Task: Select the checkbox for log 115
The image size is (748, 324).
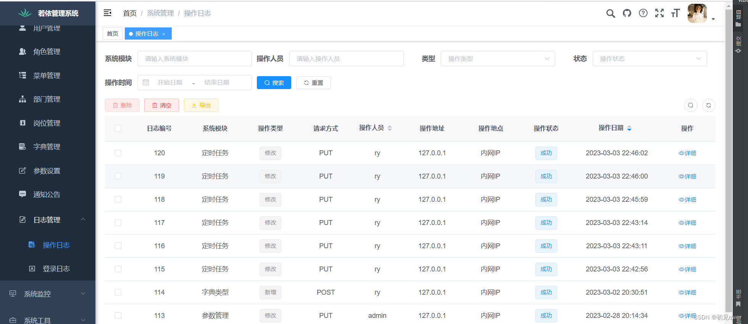Action: (118, 269)
